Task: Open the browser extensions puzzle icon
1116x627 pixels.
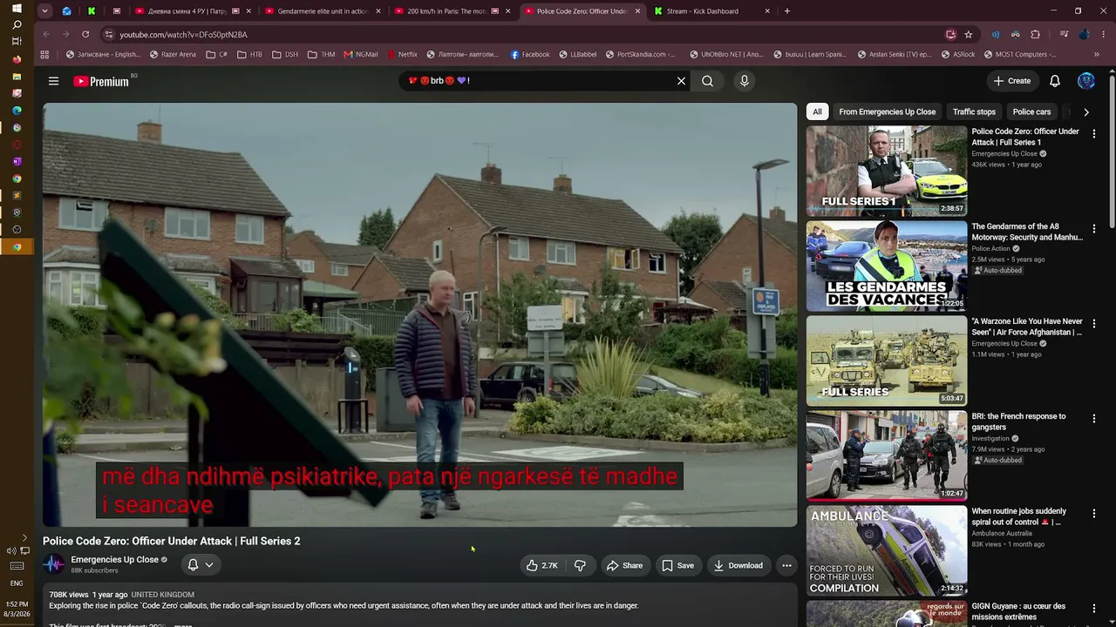Action: (1036, 34)
